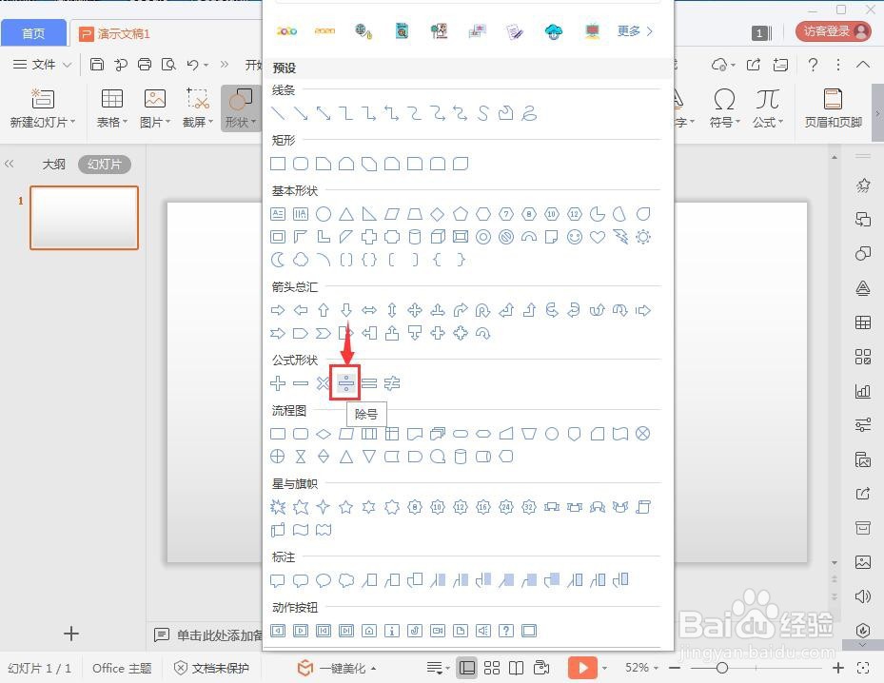This screenshot has height=683, width=884.
Task: Switch to the Outline 大纲 tab
Action: coord(53,164)
